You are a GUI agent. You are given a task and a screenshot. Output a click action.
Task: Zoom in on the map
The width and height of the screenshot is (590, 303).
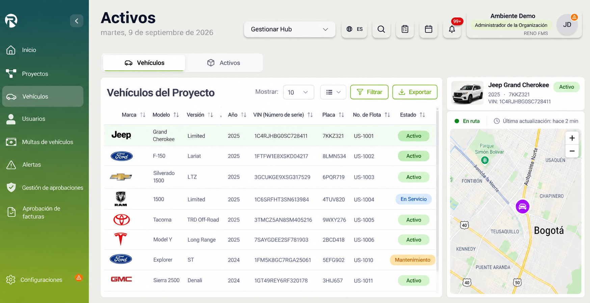click(x=572, y=138)
